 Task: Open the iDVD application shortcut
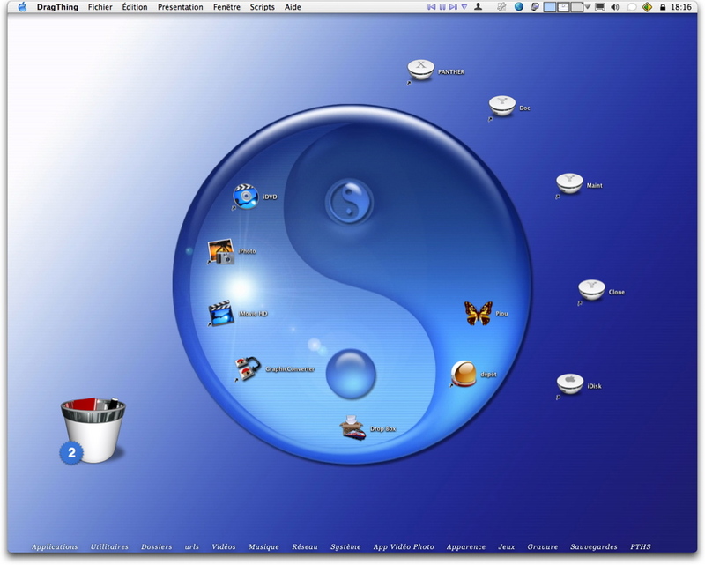click(246, 197)
